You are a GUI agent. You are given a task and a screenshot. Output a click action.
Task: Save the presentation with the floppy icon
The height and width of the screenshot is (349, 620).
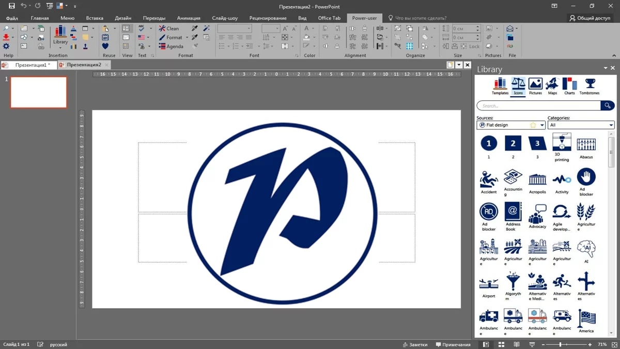tap(11, 6)
